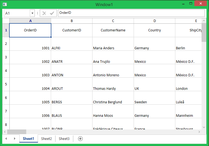The height and width of the screenshot is (146, 209).
Task: Select the Thomas Hardy cell
Action: point(113,85)
